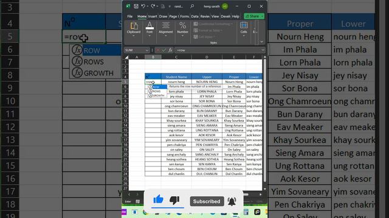Screen dimensions: 389x218
Task: Cancel the formula entry with the red X
Action: [157, 50]
